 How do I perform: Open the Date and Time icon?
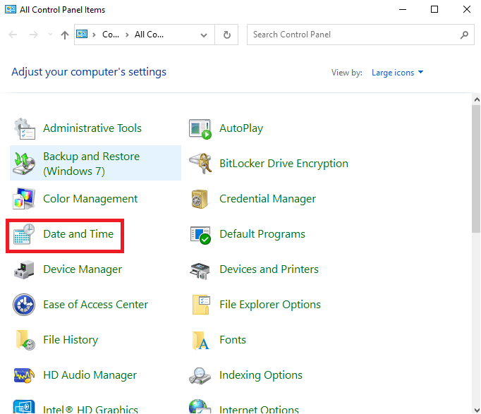[x=25, y=234]
